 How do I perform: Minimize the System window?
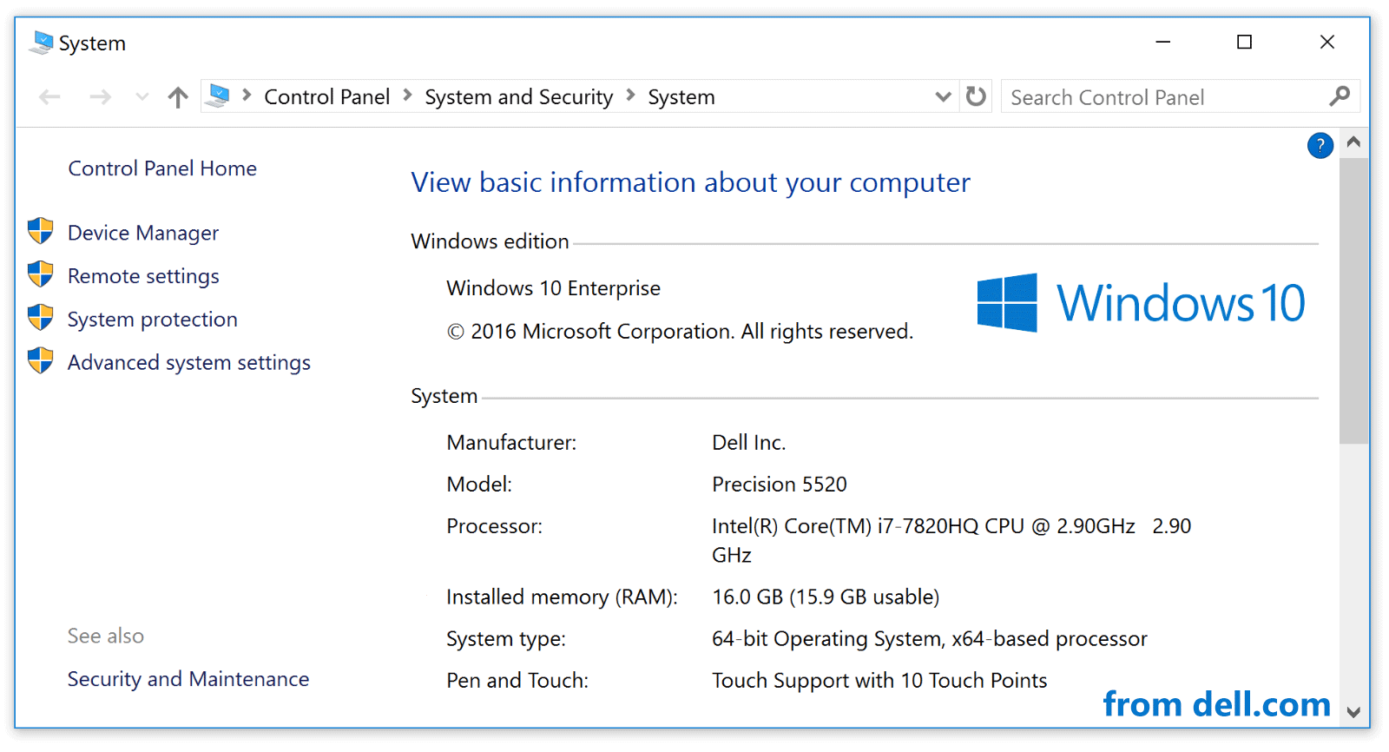[x=1163, y=42]
